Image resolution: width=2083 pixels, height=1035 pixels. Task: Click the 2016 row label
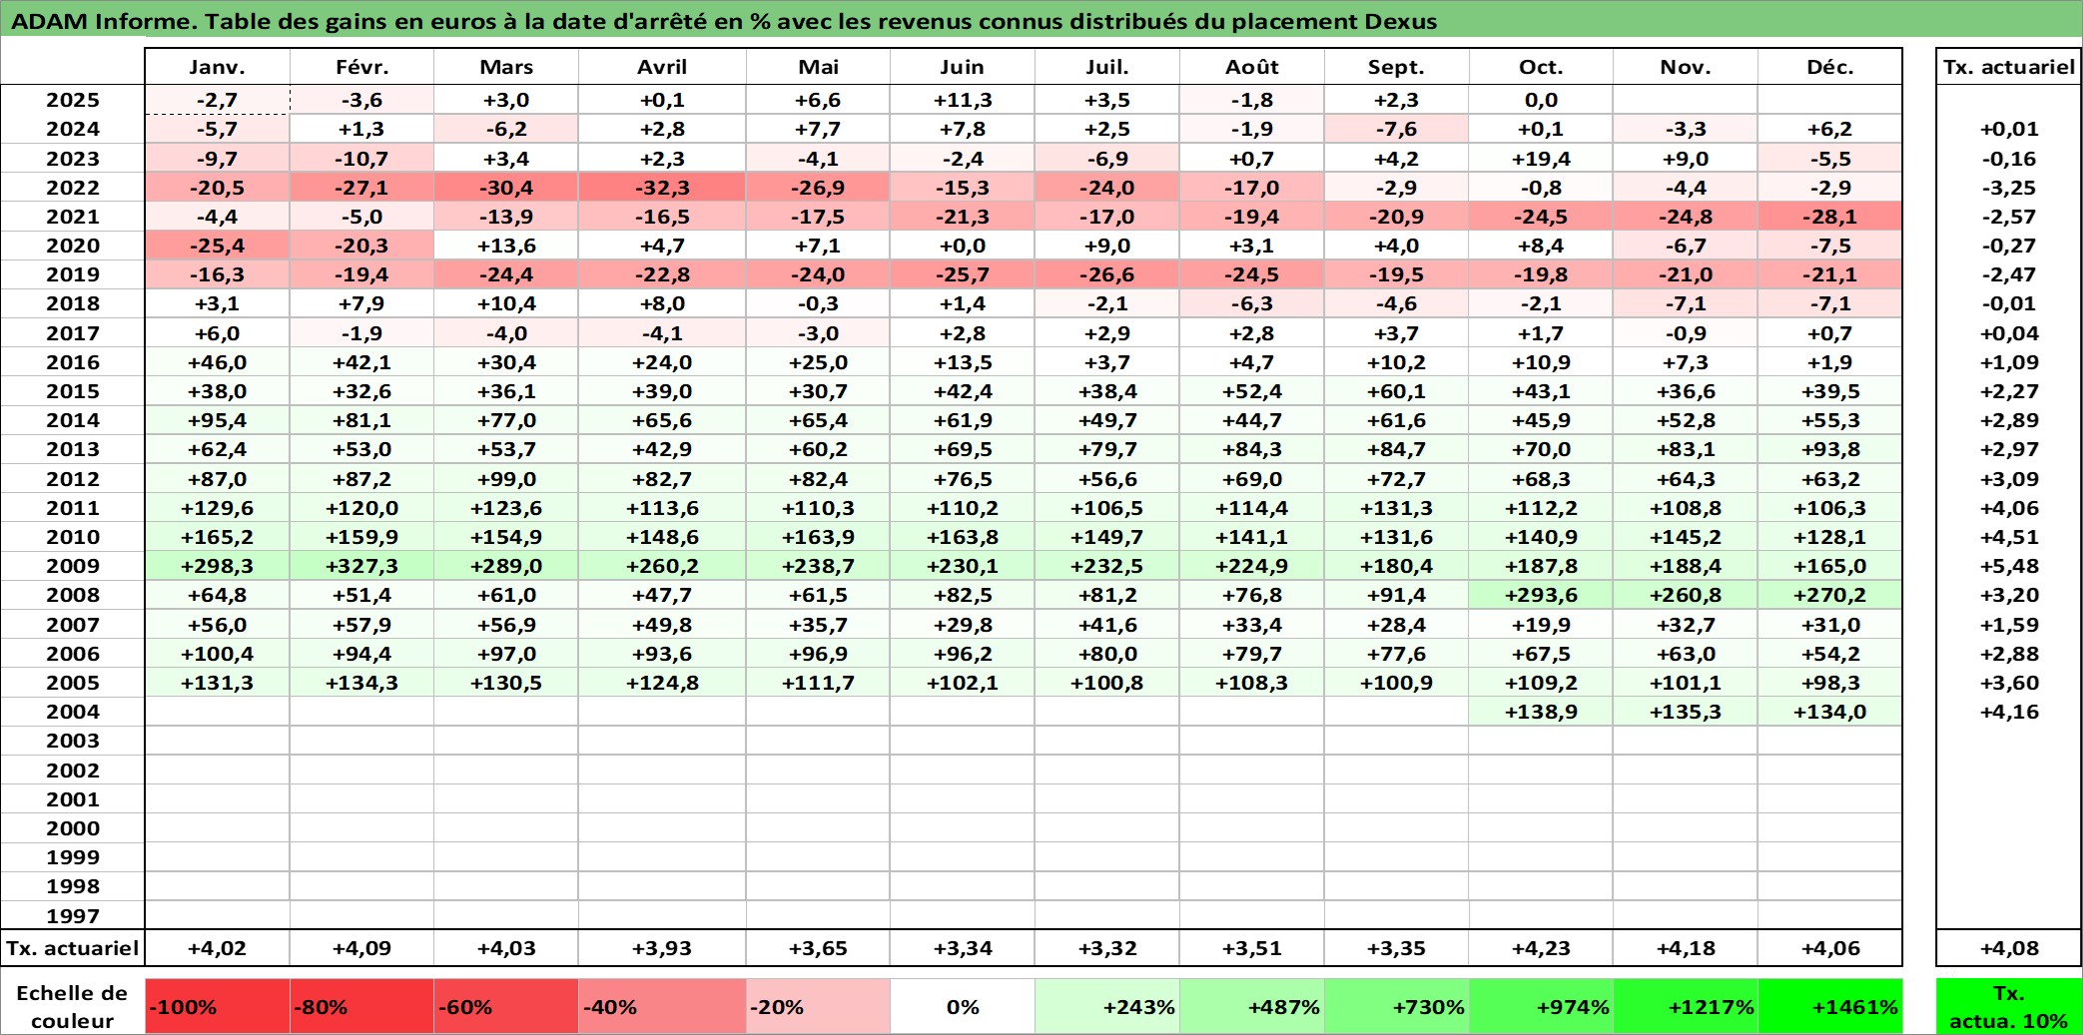(73, 362)
